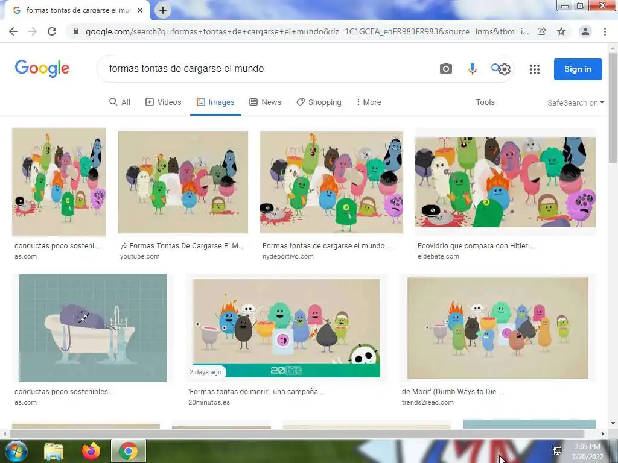Screen dimensions: 618x463
Task: Go back using the browser back arrow
Action: click(x=13, y=31)
